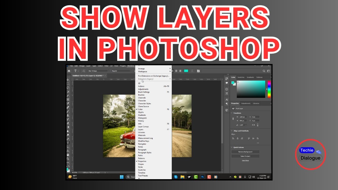Close the Untitled-4 document tab
338x190 pixels.
pos(105,76)
